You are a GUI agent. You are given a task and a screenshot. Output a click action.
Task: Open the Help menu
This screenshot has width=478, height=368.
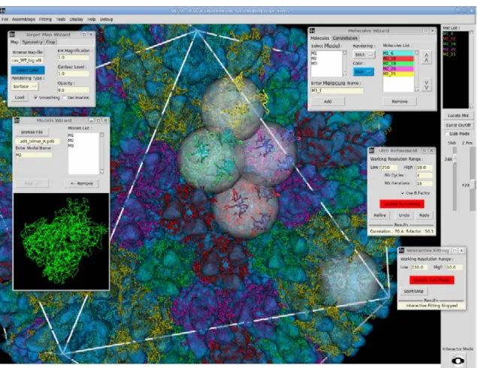[92, 20]
